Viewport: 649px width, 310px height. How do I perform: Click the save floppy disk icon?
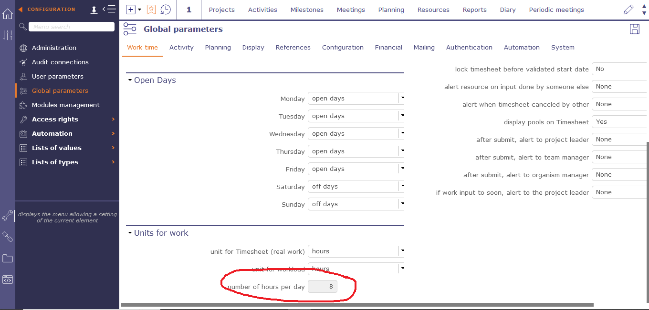pos(635,29)
